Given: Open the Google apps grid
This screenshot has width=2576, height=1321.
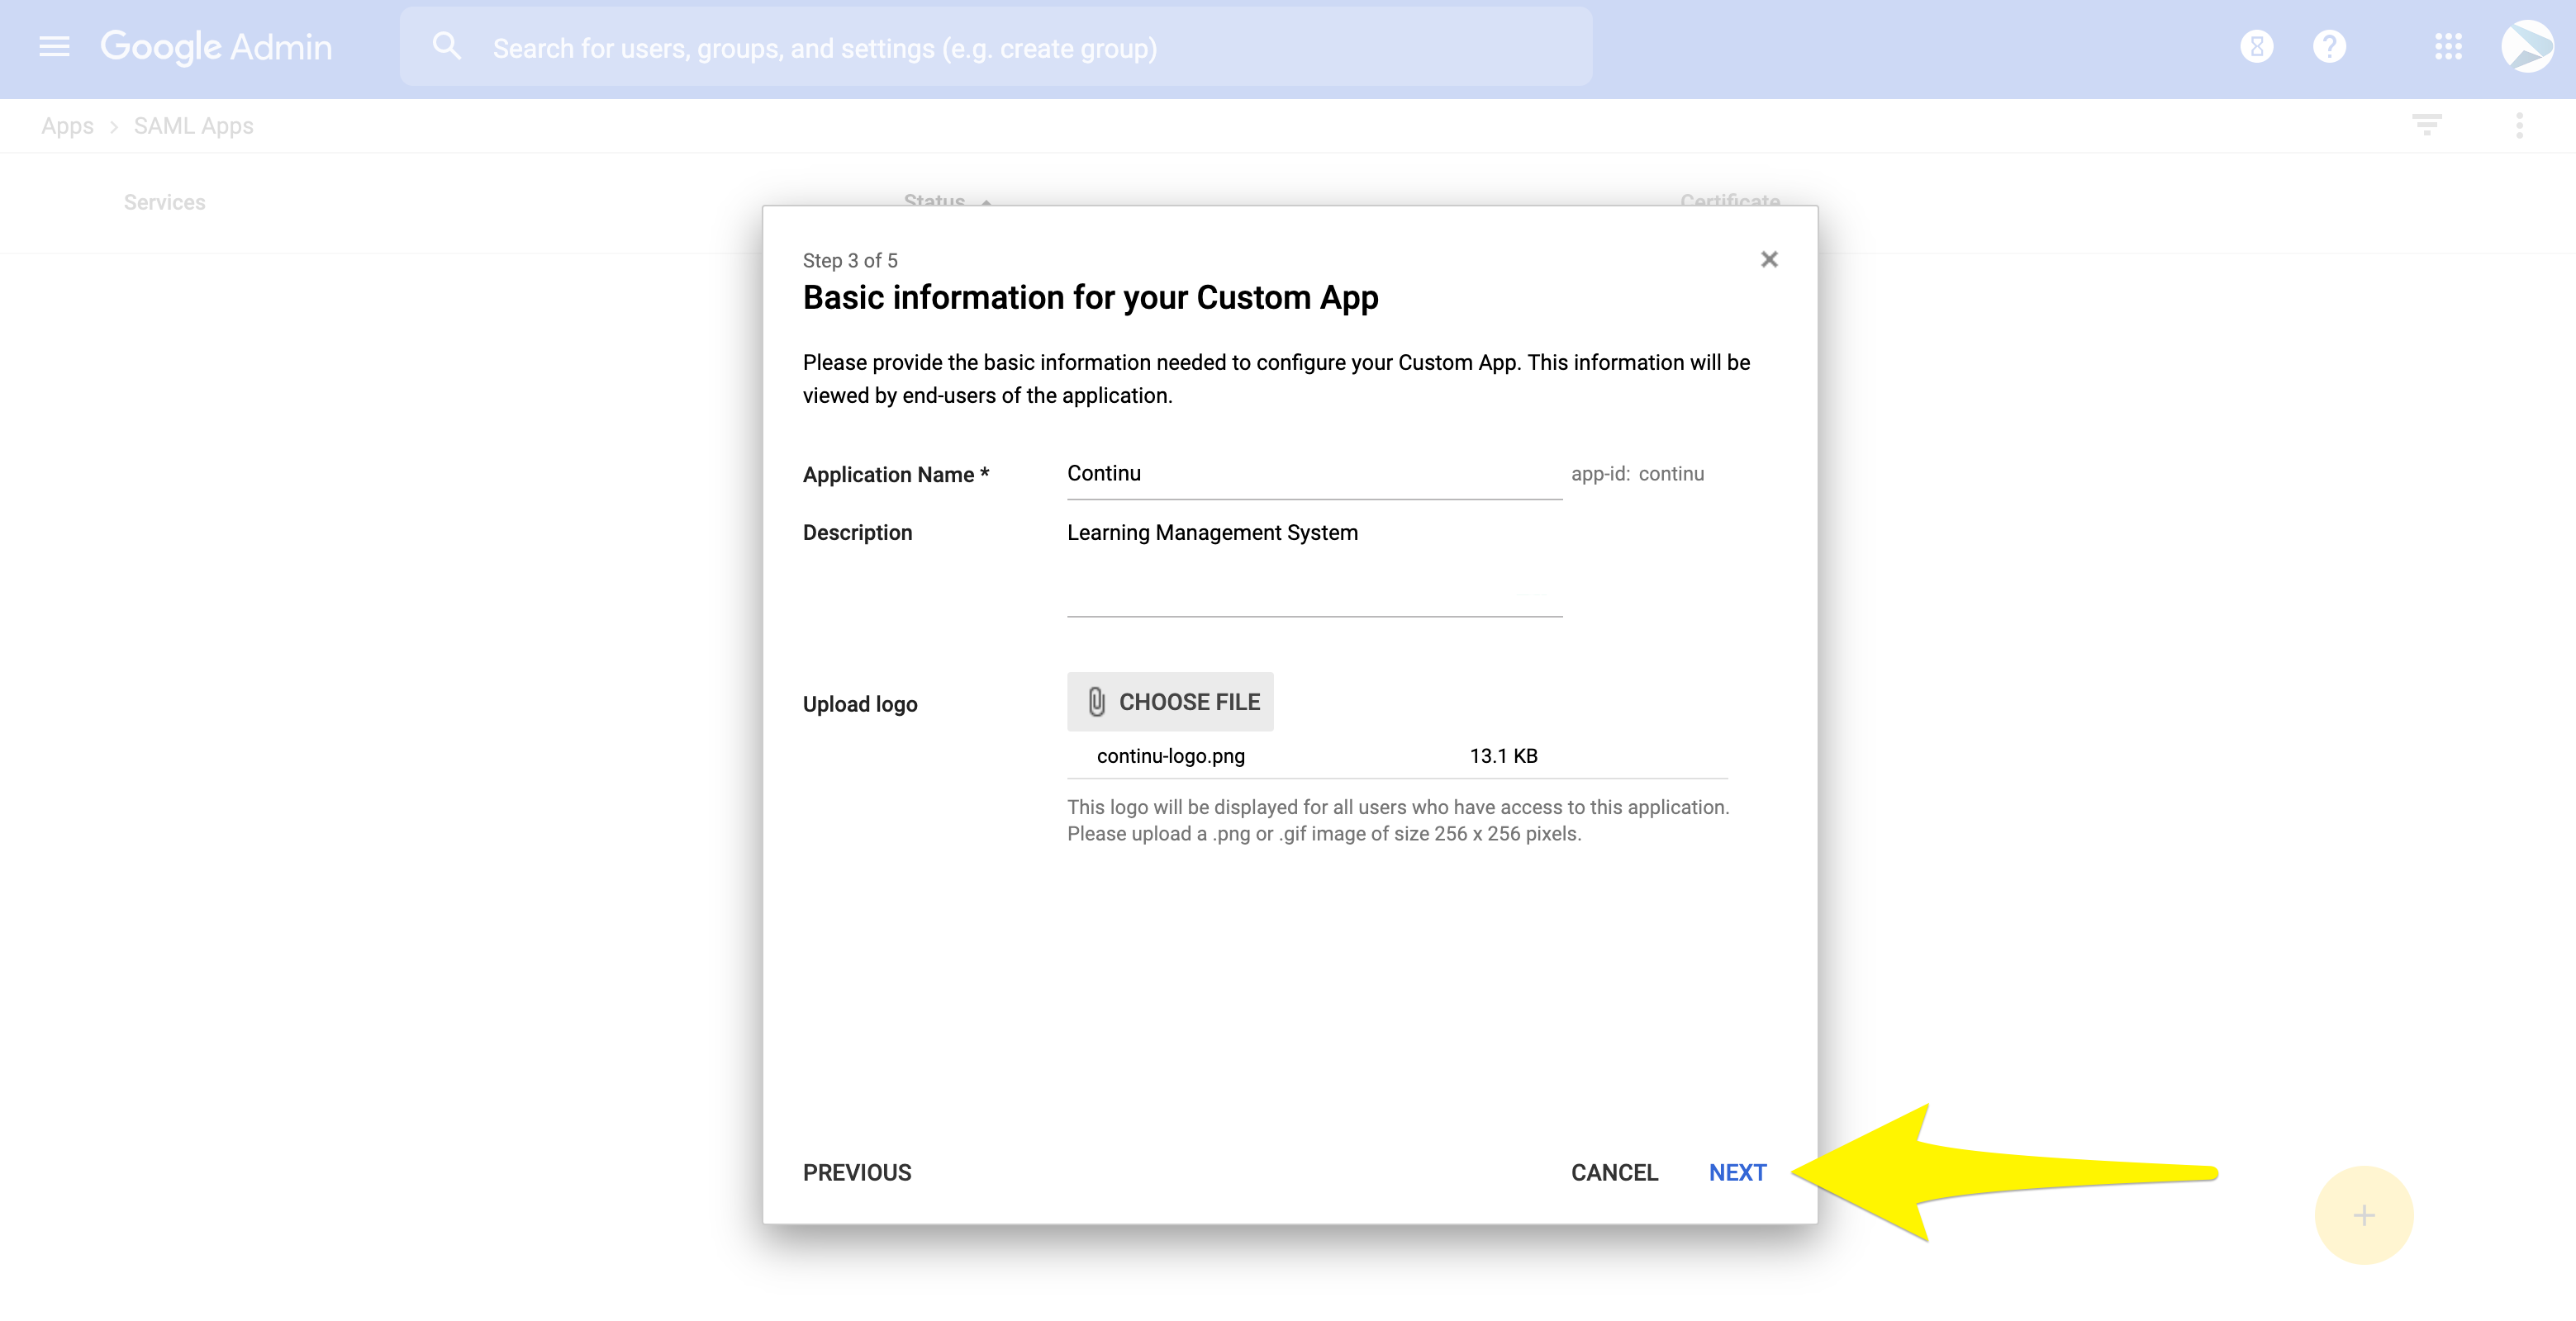Looking at the screenshot, I should point(2448,47).
